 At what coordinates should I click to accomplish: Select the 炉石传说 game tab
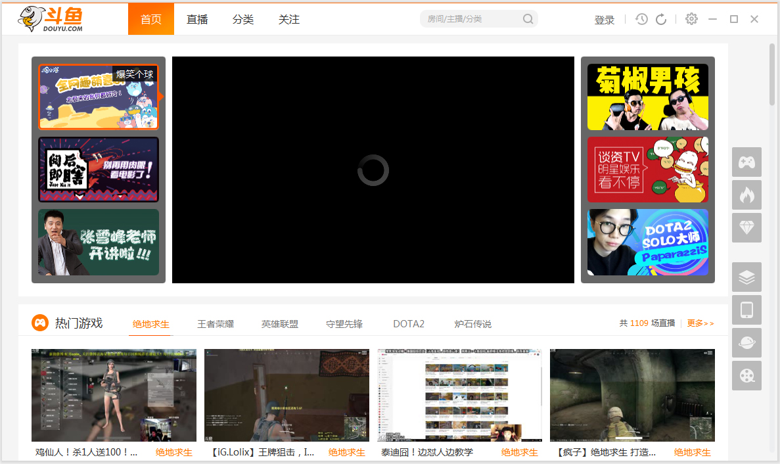coord(472,324)
